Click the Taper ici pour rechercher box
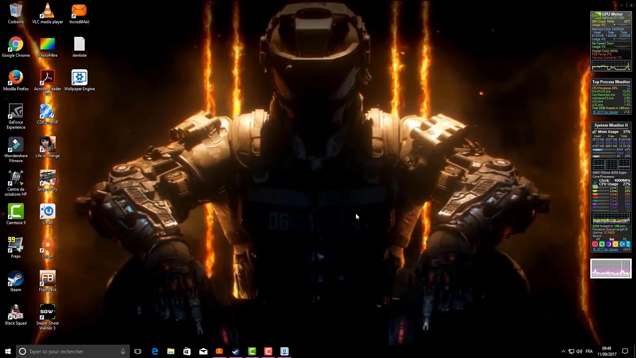636x358 pixels. coord(73,352)
